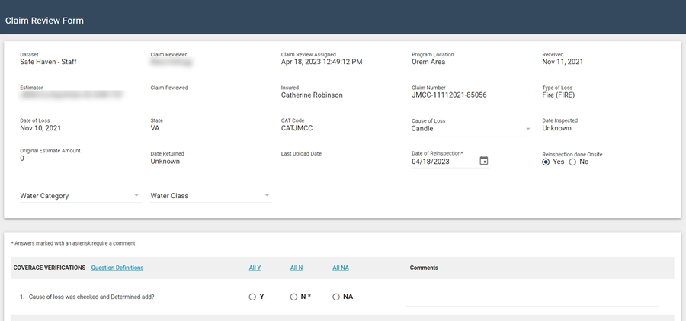Click the Last Upload Date label
Image resolution: width=686 pixels, height=321 pixels.
coord(301,154)
